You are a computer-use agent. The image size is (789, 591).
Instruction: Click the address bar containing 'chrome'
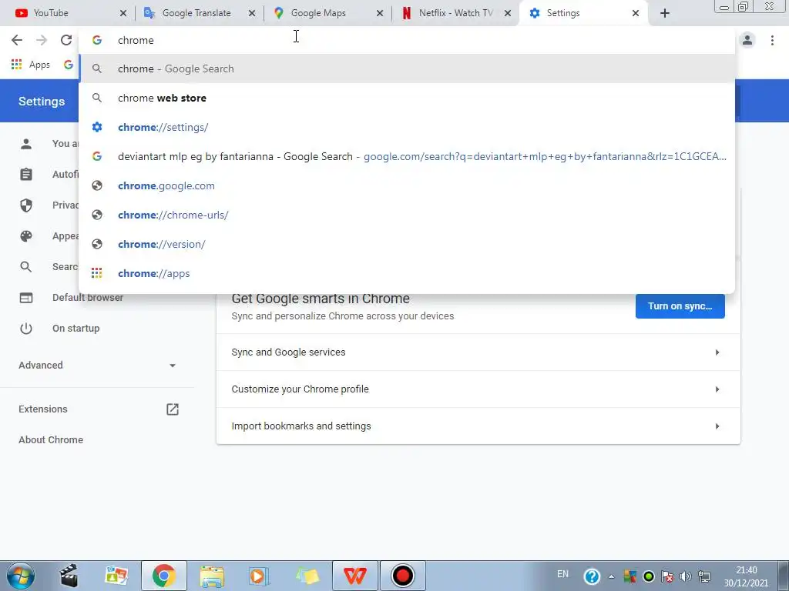[x=407, y=40]
